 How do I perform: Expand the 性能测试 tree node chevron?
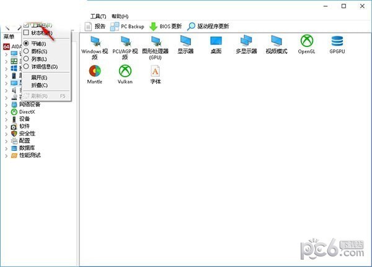(x=6, y=156)
